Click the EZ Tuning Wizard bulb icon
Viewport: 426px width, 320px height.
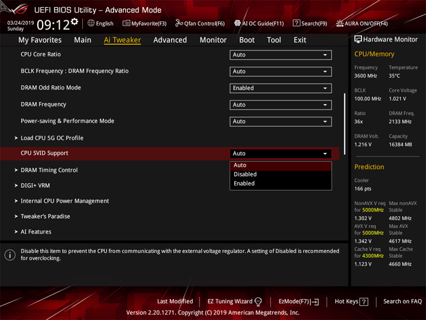point(258,302)
